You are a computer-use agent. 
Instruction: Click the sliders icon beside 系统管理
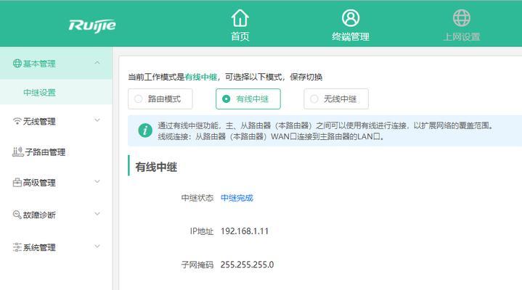pos(17,247)
